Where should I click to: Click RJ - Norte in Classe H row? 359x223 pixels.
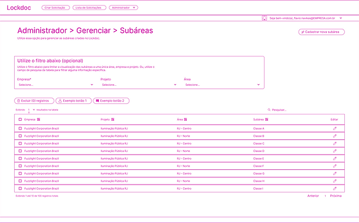point(183,181)
